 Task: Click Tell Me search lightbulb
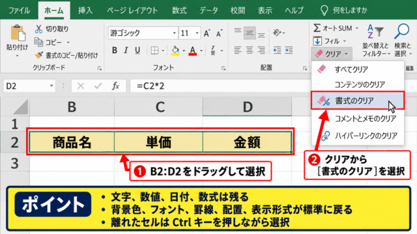(324, 10)
